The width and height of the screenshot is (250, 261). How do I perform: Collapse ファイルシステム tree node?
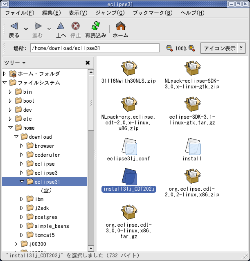(5, 83)
